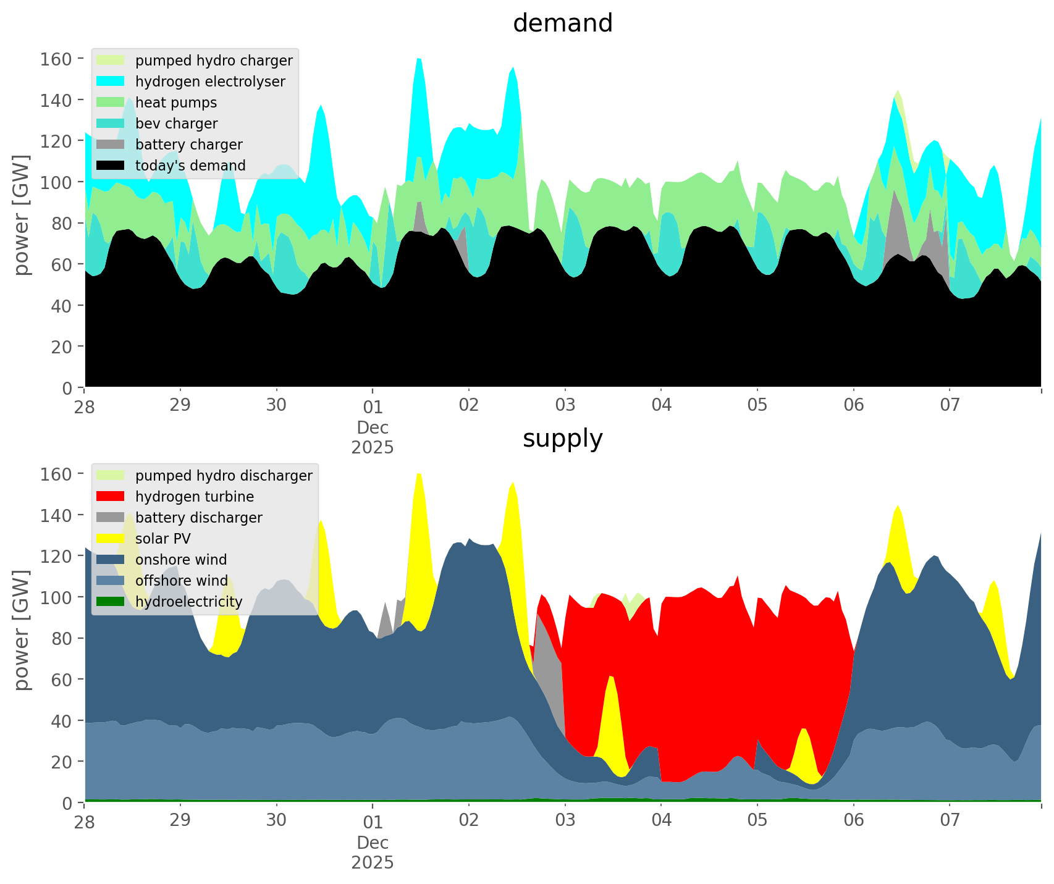Click the today's demand black legend swatch
Screen dimensions: 1054x884
click(110, 166)
